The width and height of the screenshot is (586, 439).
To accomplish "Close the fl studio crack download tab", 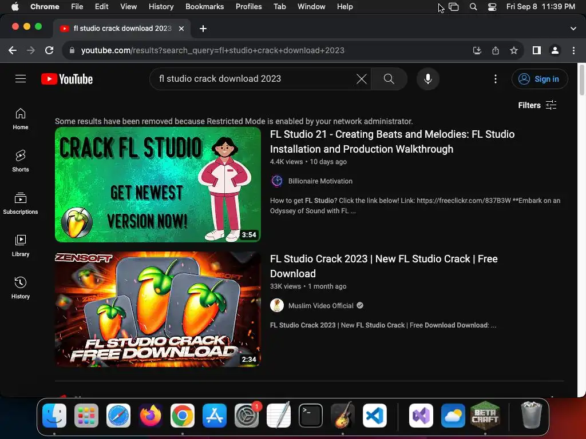I will (x=181, y=29).
